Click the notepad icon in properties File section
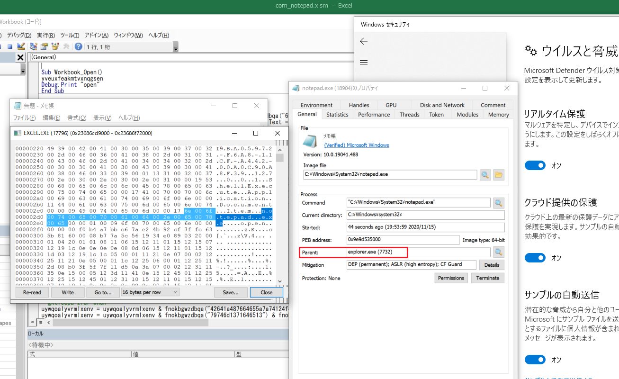The height and width of the screenshot is (379, 619). tap(310, 141)
